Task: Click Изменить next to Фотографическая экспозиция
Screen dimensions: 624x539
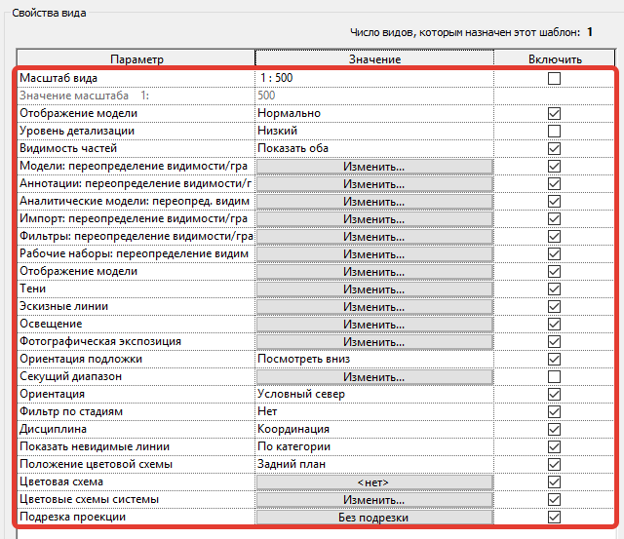Action: [374, 341]
